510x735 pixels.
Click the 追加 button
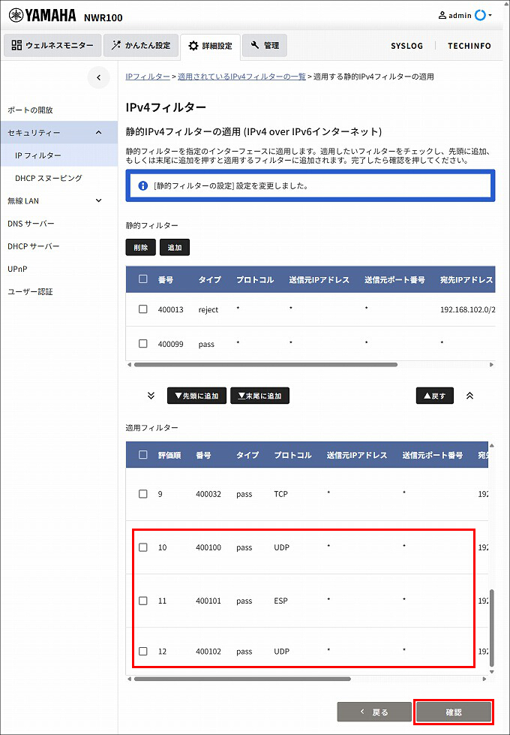click(x=175, y=248)
